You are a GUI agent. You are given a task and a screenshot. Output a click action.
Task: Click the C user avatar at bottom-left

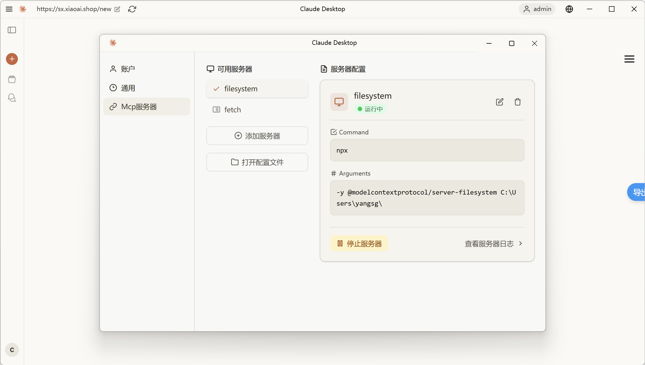tap(12, 350)
